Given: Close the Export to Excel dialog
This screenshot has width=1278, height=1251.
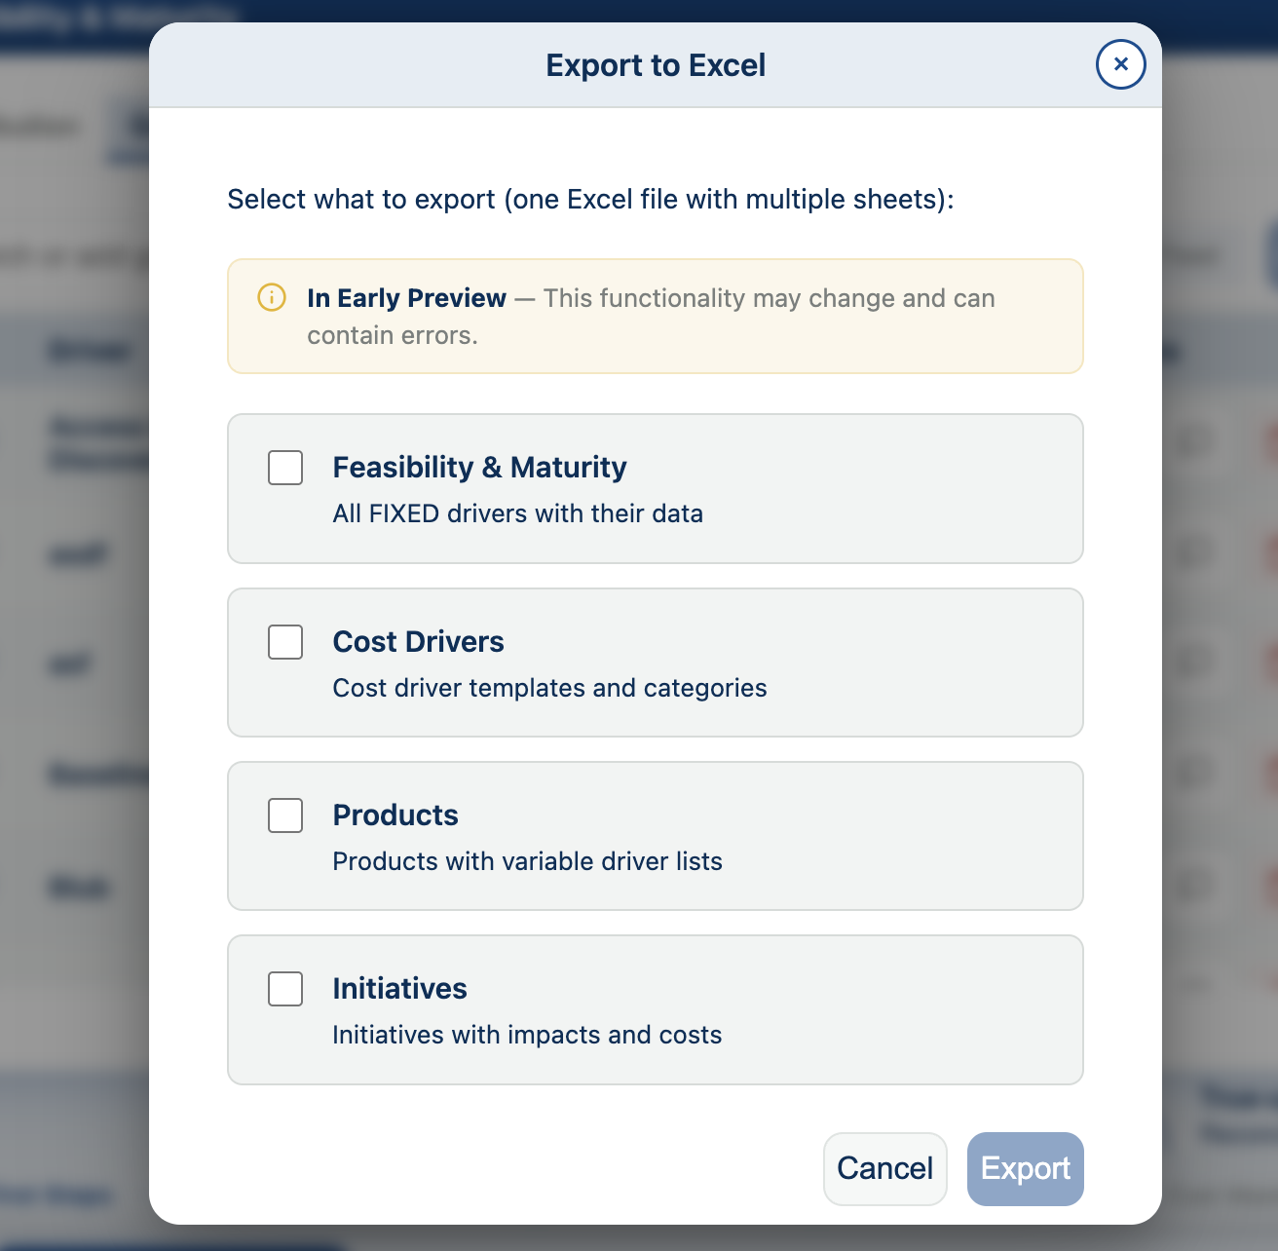Looking at the screenshot, I should coord(1120,64).
